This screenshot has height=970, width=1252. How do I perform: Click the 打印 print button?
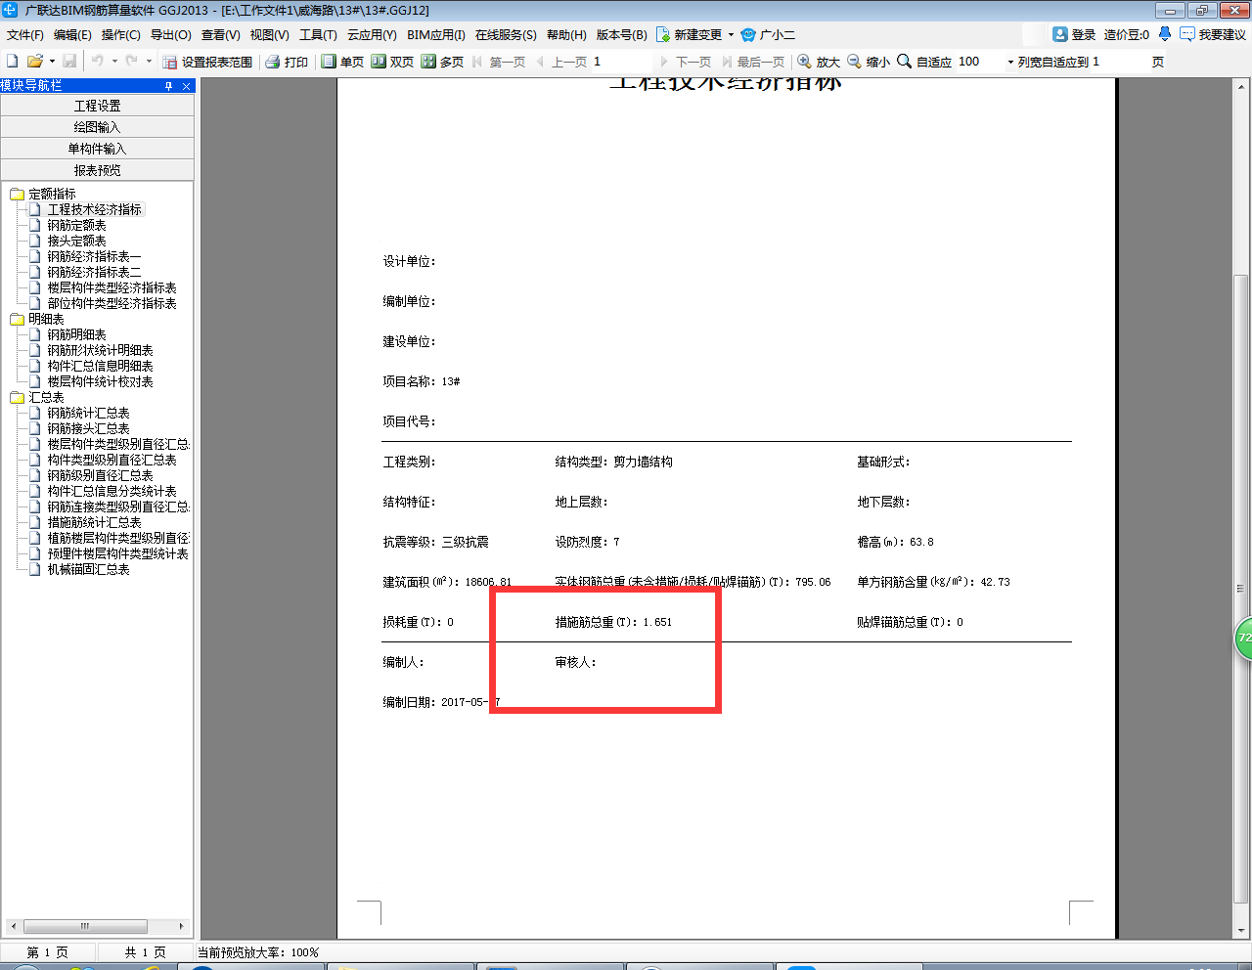point(287,62)
